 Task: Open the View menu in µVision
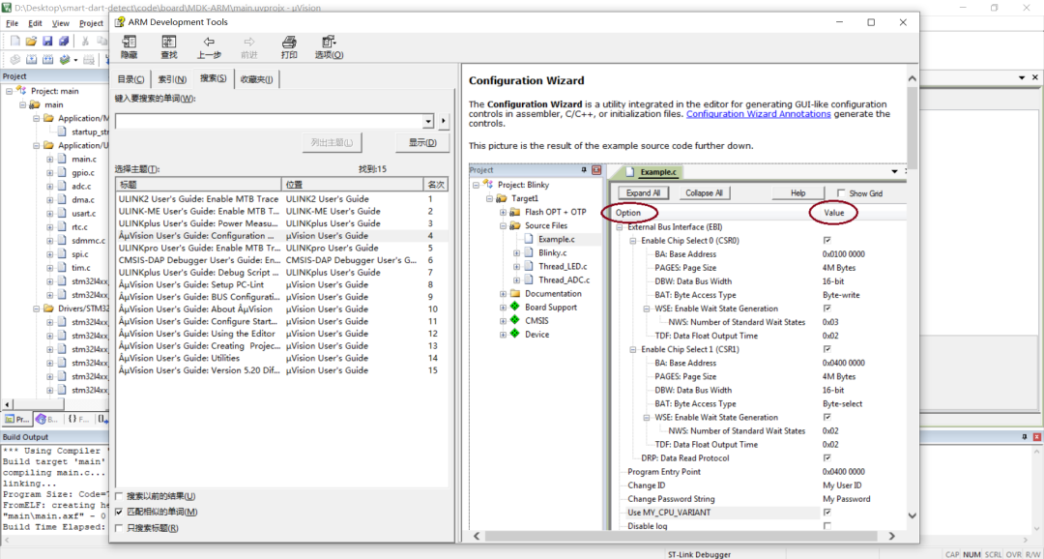tap(61, 22)
